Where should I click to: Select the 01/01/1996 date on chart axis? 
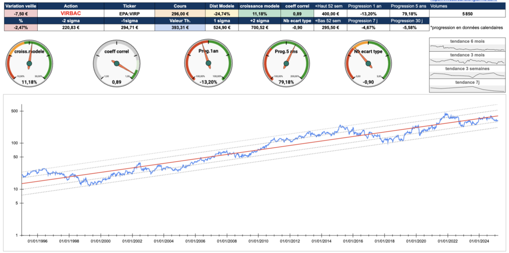[37, 242]
